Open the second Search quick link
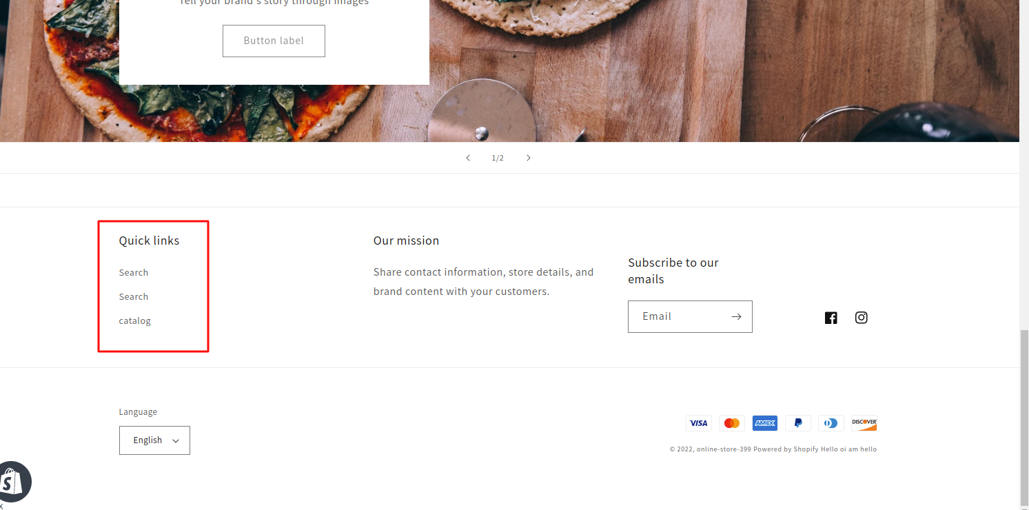1029x510 pixels. coord(134,297)
